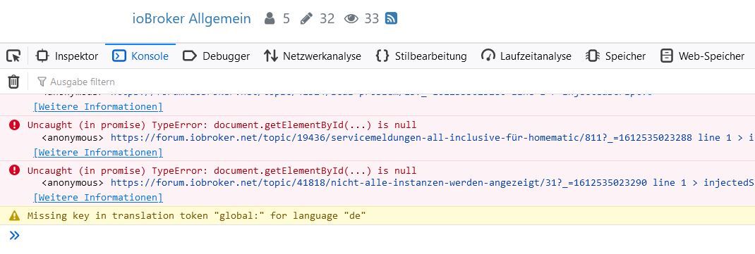Activate the element picker tool
The width and height of the screenshot is (755, 254).
pos(13,56)
